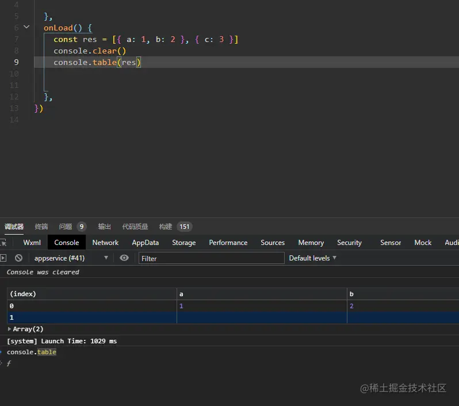Select highlighted table row index 1

233,317
